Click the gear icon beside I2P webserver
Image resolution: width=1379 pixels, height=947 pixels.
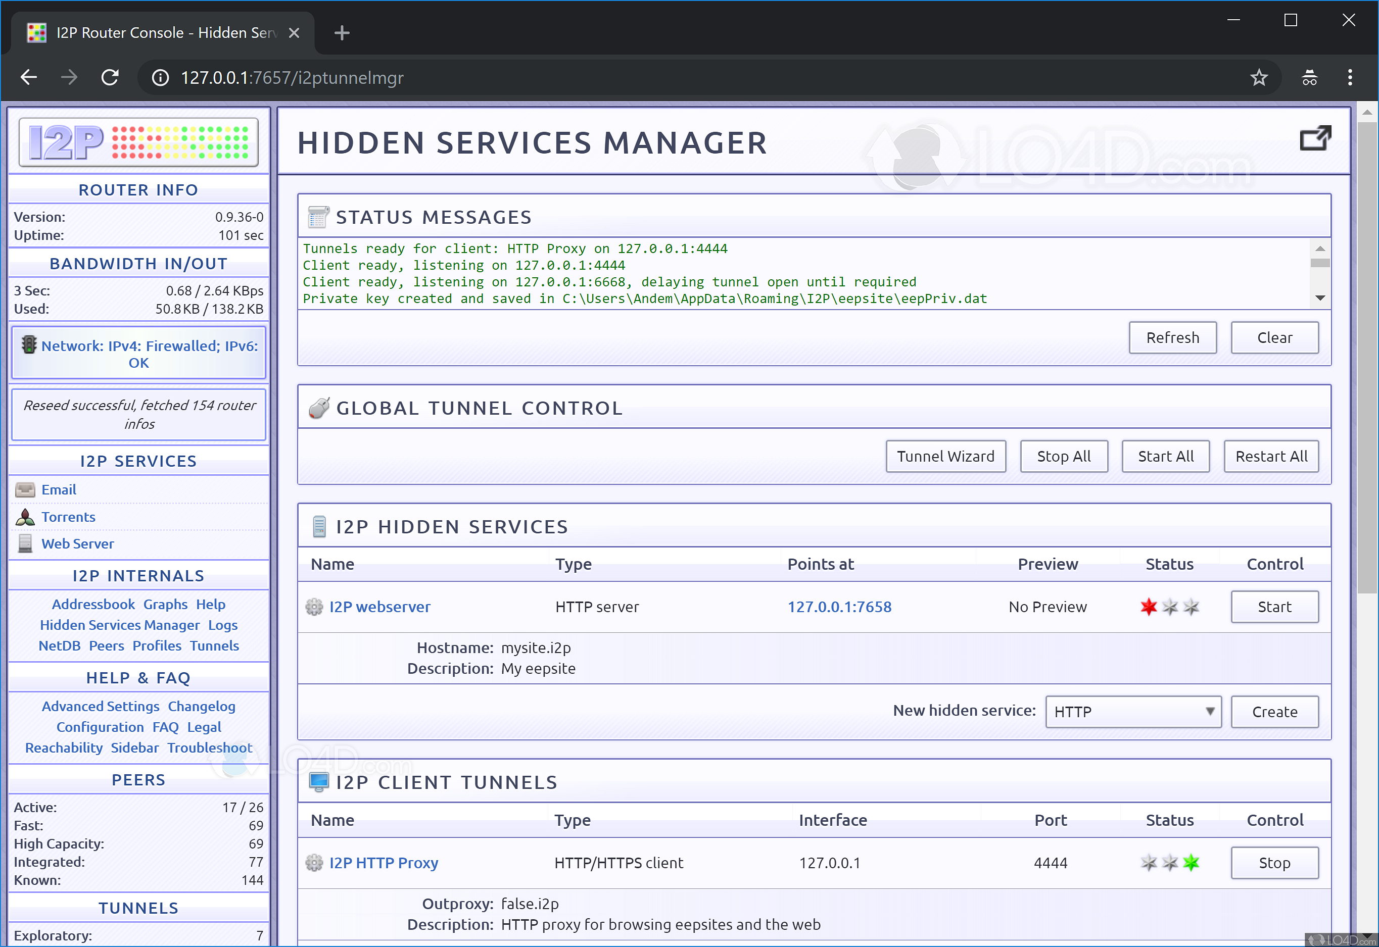coord(313,607)
